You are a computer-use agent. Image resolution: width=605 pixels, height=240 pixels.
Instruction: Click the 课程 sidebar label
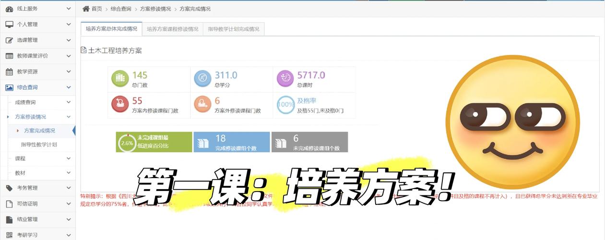point(20,158)
